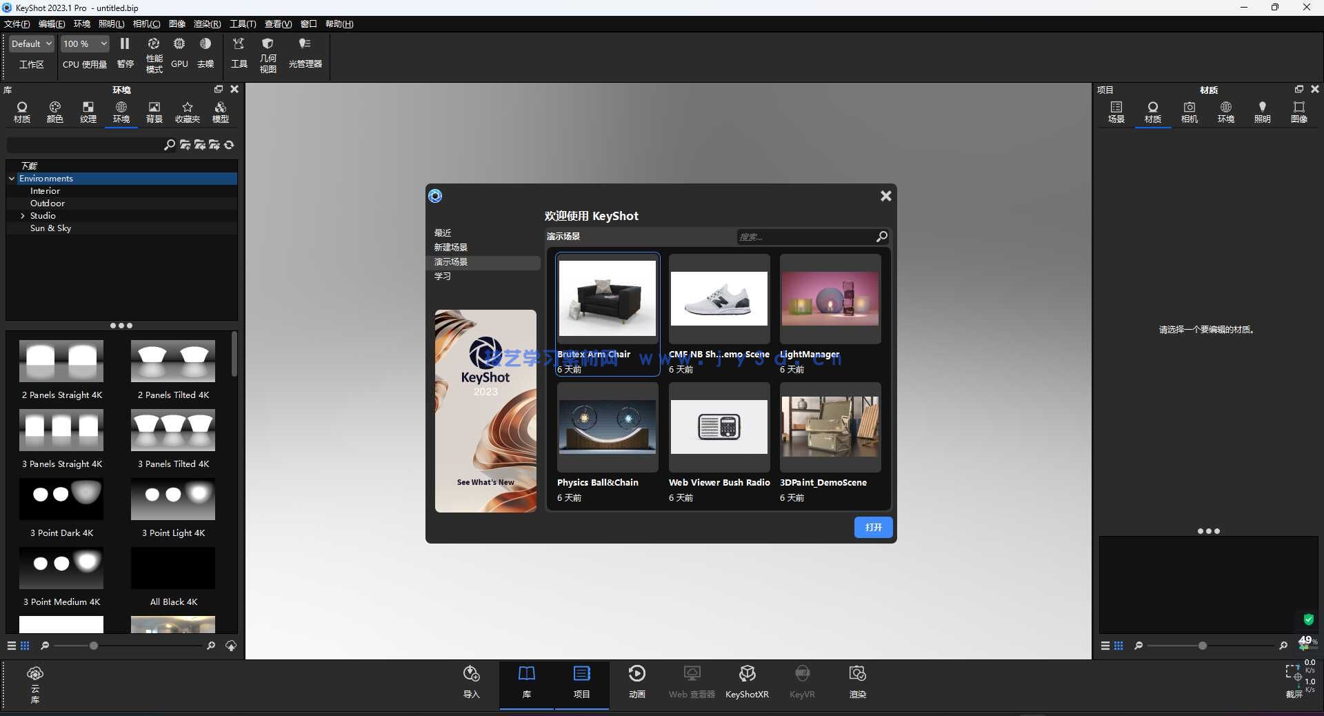Select the Brutex Arm Chair demo scene

coord(608,314)
